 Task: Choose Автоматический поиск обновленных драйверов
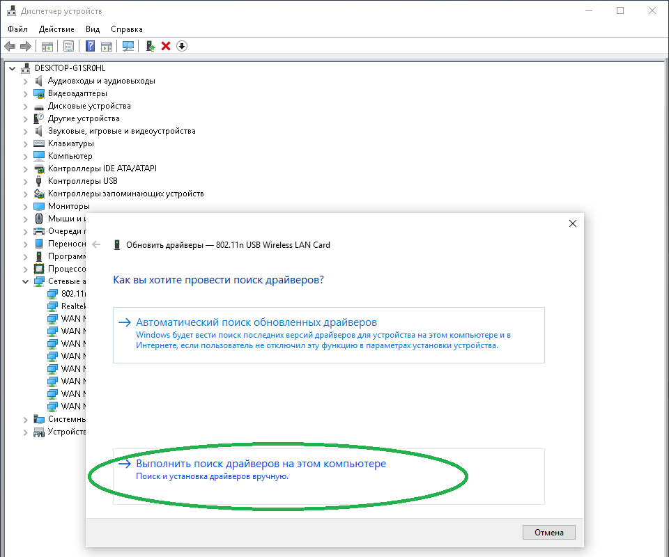coord(328,335)
